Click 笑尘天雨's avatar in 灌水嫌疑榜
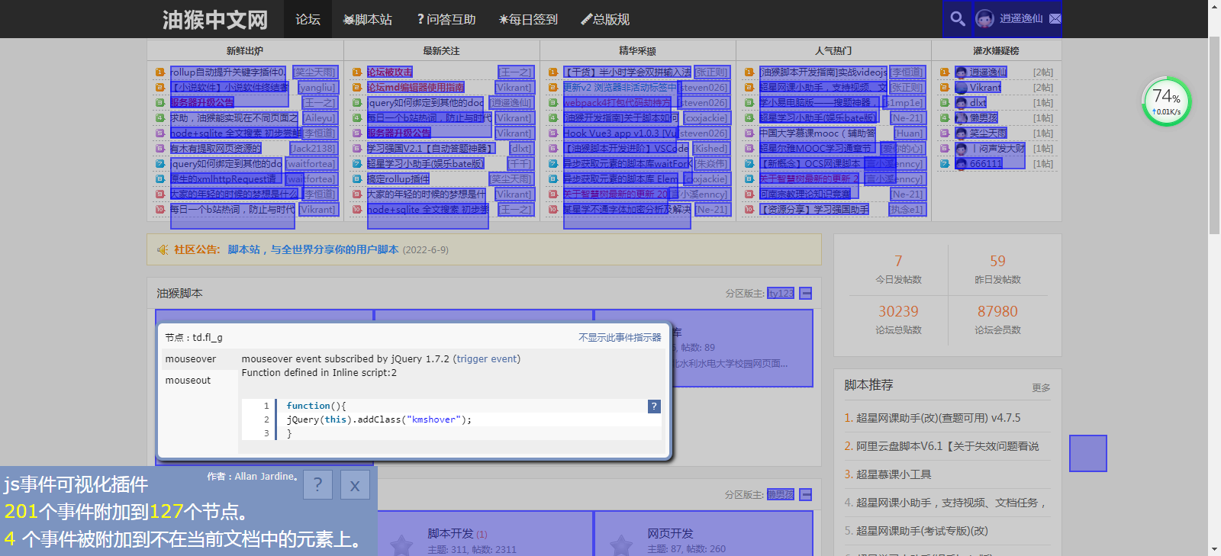 (x=962, y=133)
